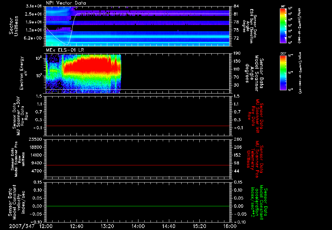Click the '16:00' time axis label
The width and height of the screenshot is (332, 230).
pos(230,226)
